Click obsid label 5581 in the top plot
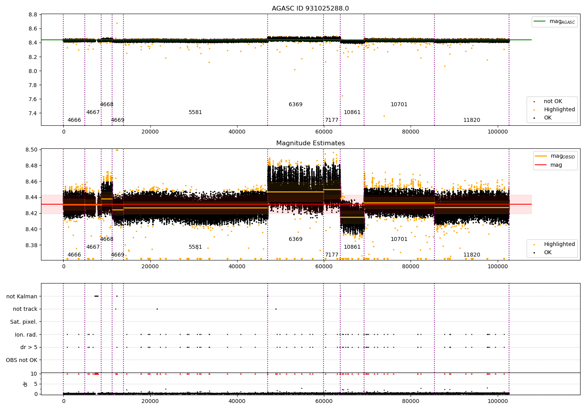This screenshot has width=586, height=410. click(195, 112)
